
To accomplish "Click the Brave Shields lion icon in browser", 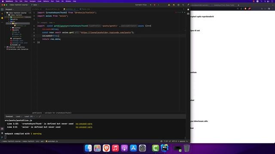I will (x=245, y=9).
